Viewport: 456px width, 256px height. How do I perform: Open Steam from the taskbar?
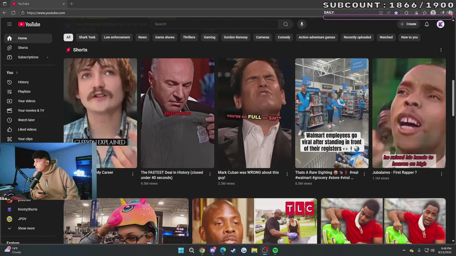pyautogui.click(x=233, y=250)
